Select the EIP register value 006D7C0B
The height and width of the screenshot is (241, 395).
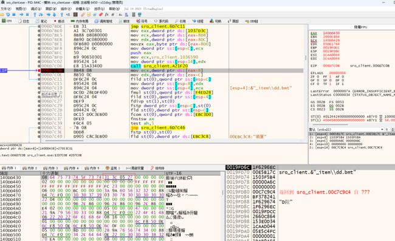tap(331, 66)
